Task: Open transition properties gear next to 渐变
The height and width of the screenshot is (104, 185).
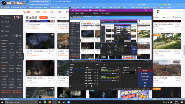Action: pyautogui.click(x=136, y=70)
